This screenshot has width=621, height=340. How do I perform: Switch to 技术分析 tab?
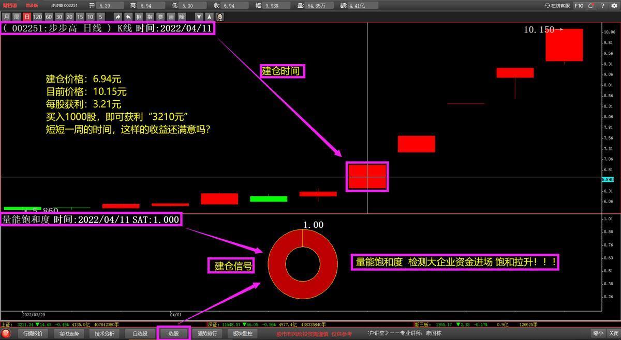coord(104,334)
